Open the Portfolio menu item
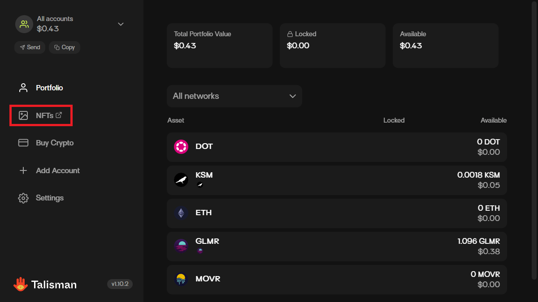The width and height of the screenshot is (538, 302). (49, 88)
